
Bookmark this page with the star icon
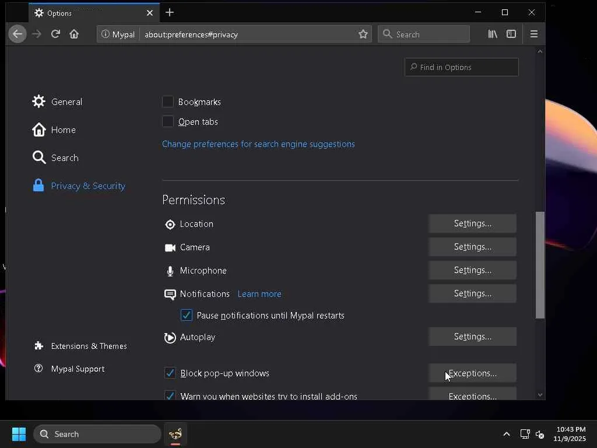363,34
